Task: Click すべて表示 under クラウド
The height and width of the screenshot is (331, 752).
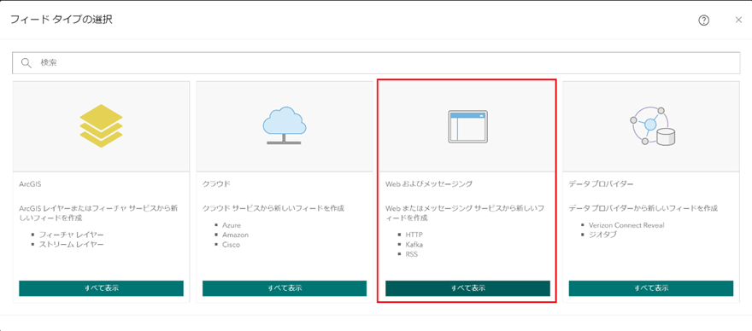Action: click(285, 288)
